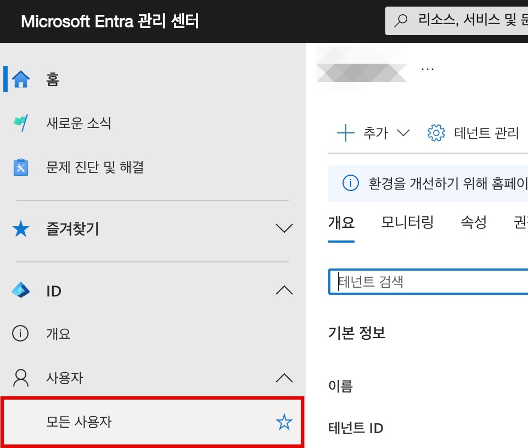The height and width of the screenshot is (448, 528).
Task: Click the 개요 info circle icon in sidebar
Action: [x=20, y=333]
